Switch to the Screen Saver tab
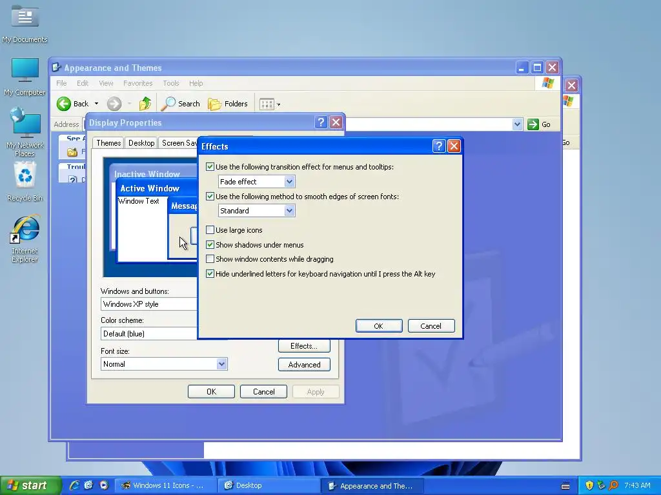Viewport: 661px width, 495px height. 179,143
